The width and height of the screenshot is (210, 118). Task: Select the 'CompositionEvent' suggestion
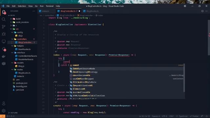pos(127,86)
